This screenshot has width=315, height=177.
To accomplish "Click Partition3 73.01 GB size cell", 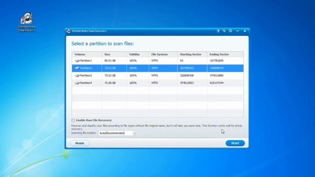I will click(x=110, y=75).
